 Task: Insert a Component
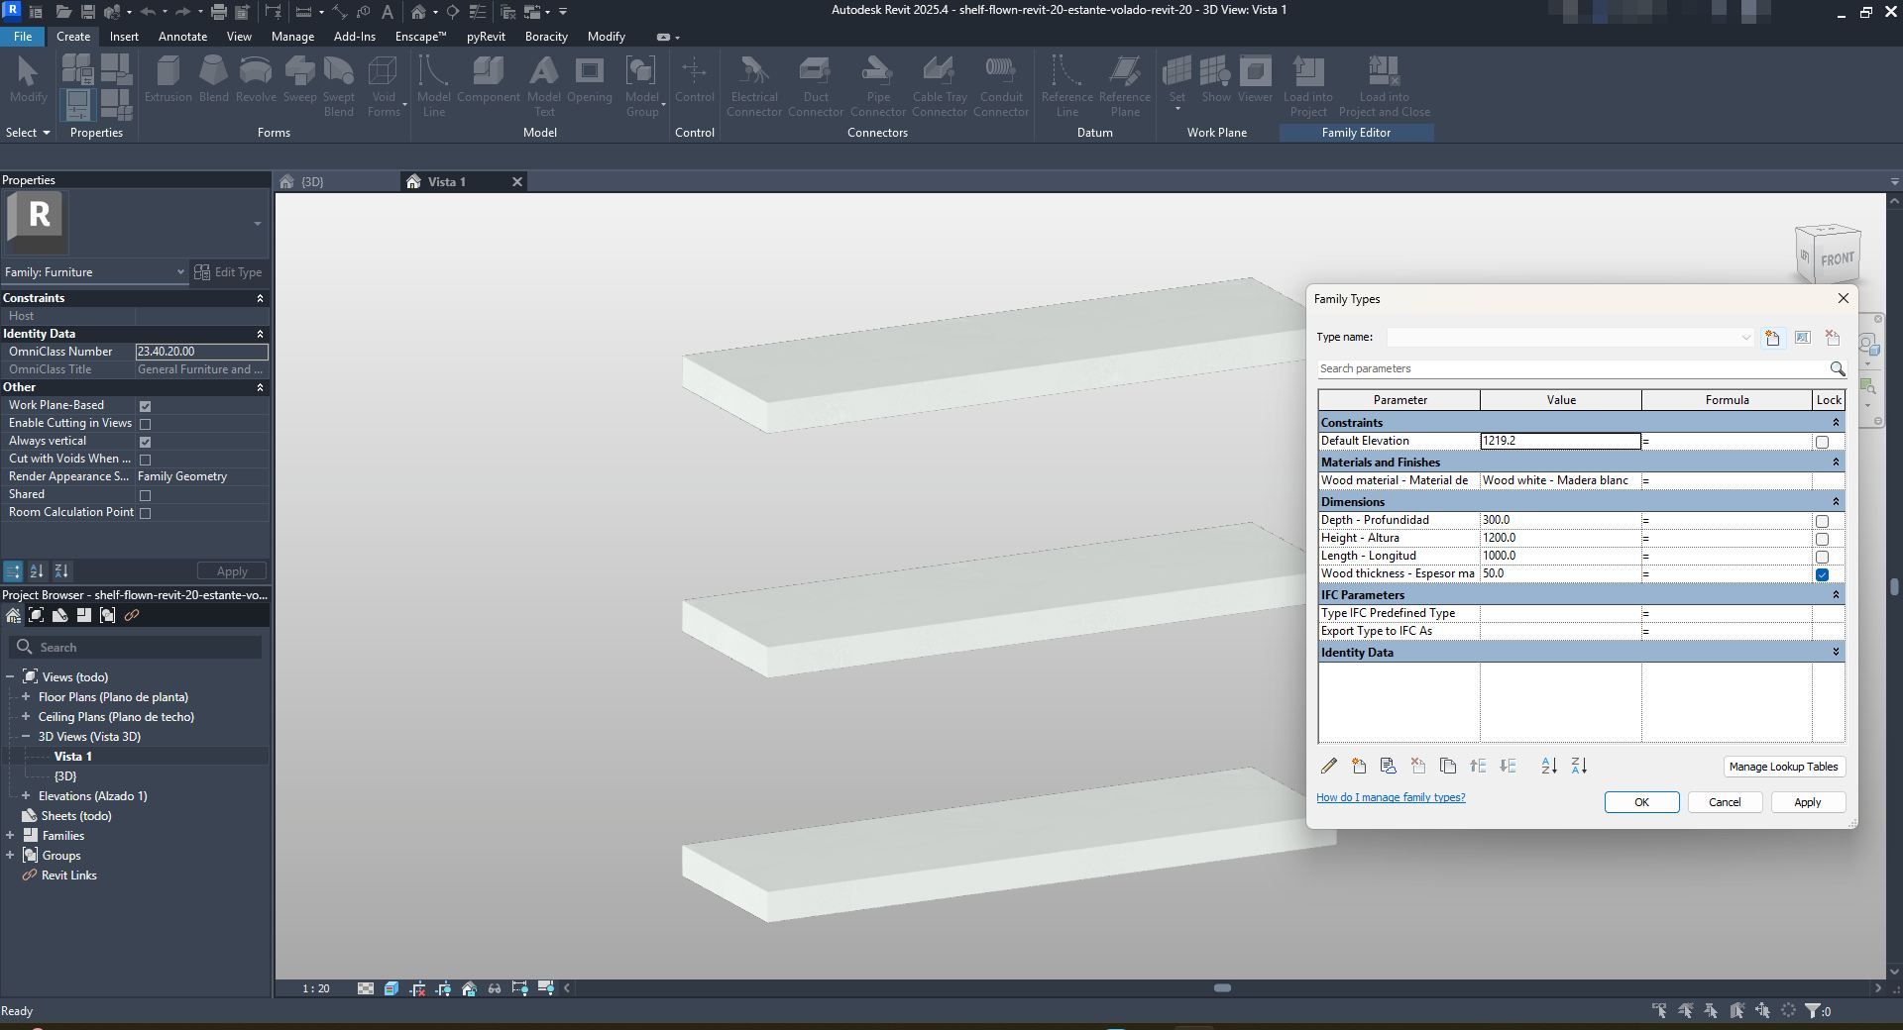click(488, 79)
